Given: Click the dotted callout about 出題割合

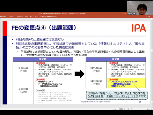Looking at the screenshot, I should click(x=117, y=95).
